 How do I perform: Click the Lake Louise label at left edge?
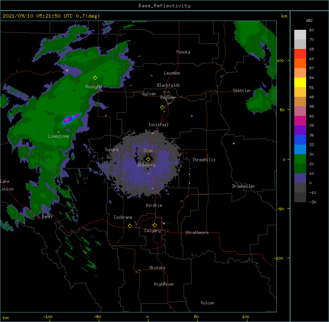(x=7, y=185)
